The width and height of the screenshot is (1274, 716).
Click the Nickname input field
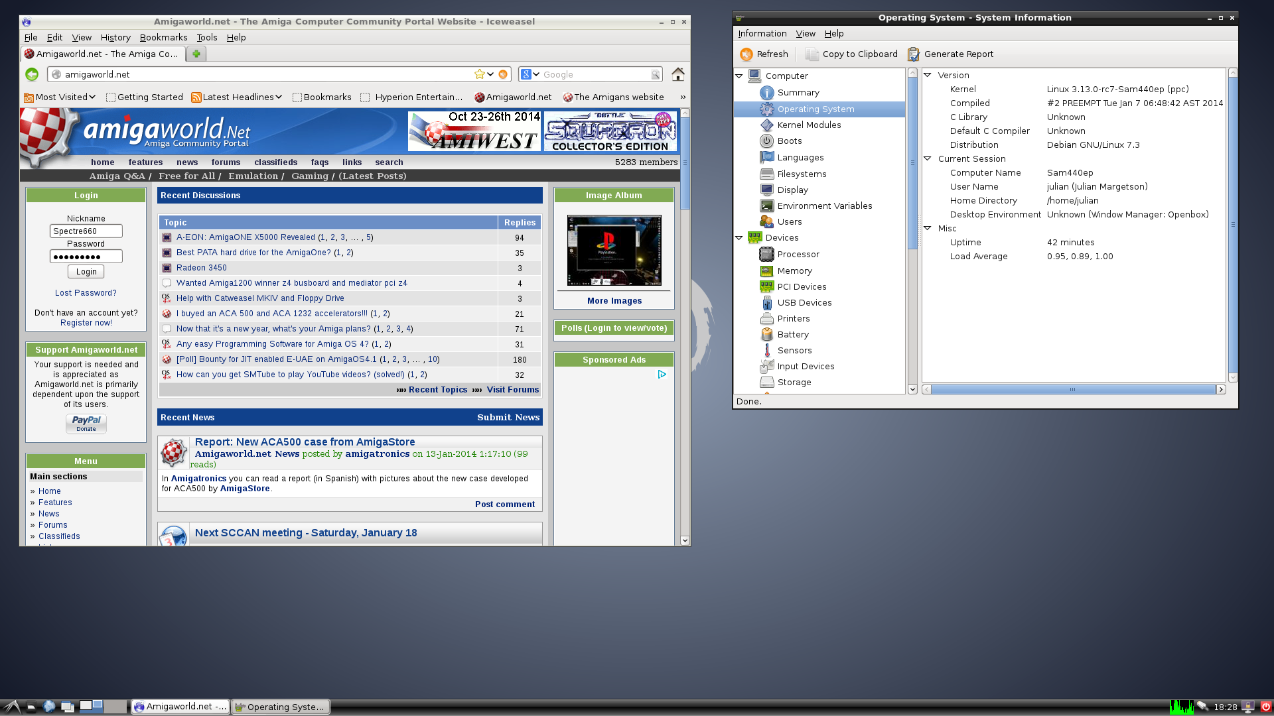point(86,231)
